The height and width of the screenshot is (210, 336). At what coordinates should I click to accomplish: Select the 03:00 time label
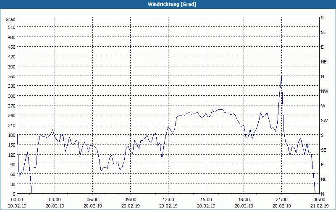coord(55,200)
